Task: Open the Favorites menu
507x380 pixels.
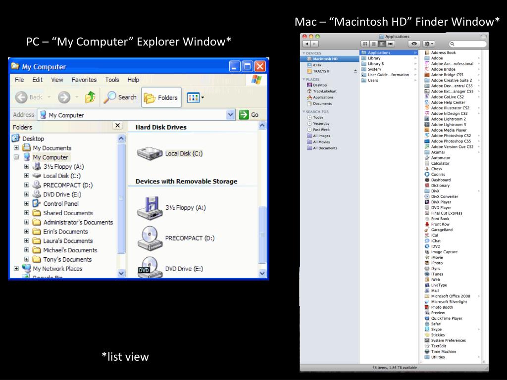Action: 84,80
